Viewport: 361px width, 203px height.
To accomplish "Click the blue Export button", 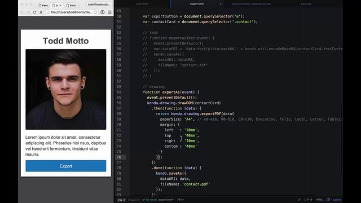I will click(66, 166).
